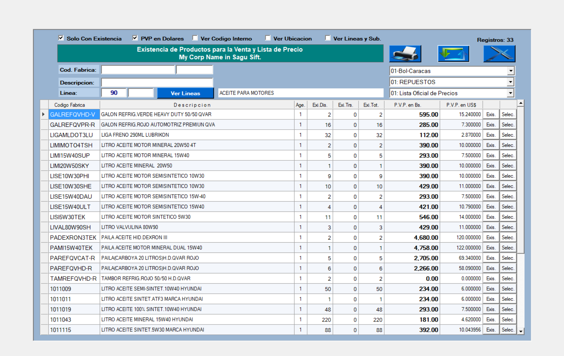Expand the Lista Oficial de Precios dropdown

[x=511, y=93]
